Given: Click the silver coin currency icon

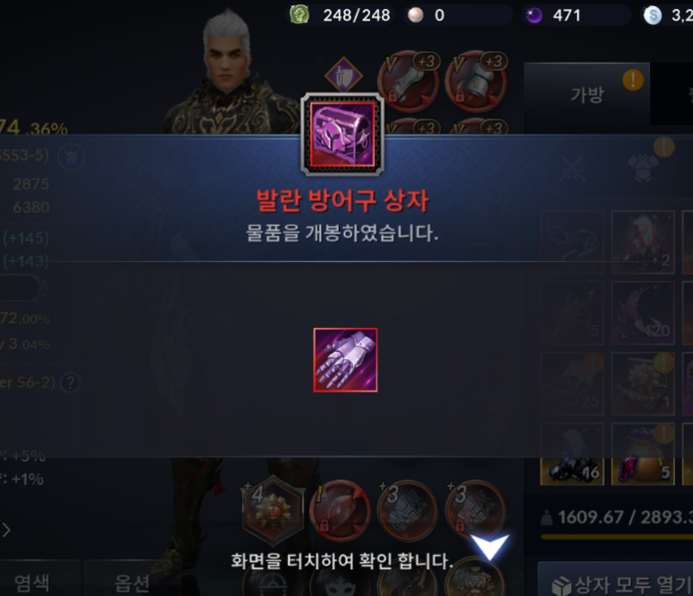Looking at the screenshot, I should [653, 15].
